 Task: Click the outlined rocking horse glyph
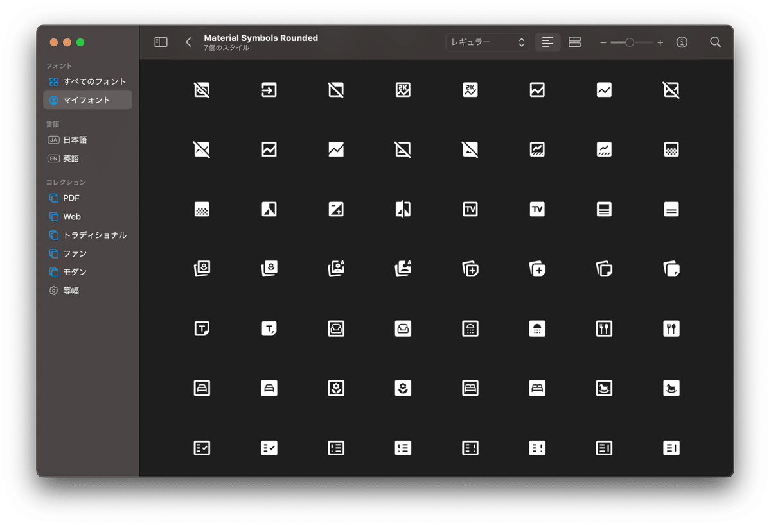tap(604, 388)
